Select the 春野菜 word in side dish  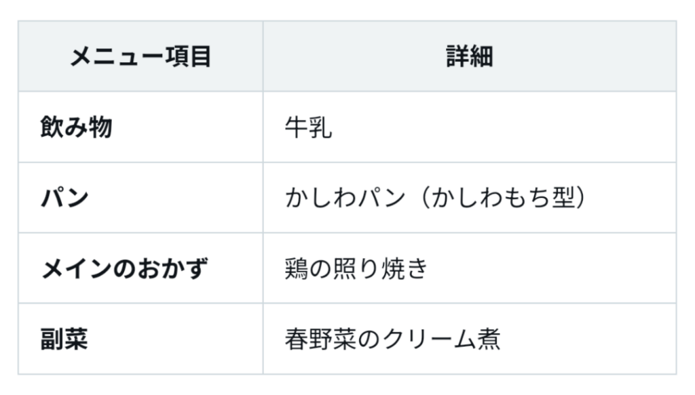click(320, 339)
